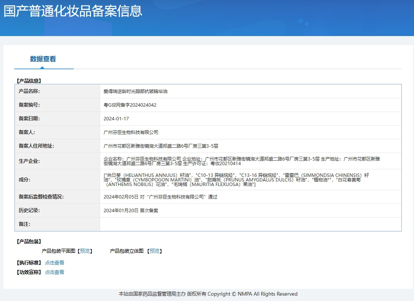Click the 历史记录 label
Viewport: 414px width, 301px height.
click(29, 211)
